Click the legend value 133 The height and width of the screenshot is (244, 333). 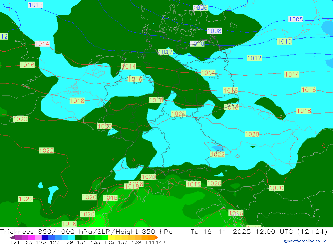click(95, 242)
